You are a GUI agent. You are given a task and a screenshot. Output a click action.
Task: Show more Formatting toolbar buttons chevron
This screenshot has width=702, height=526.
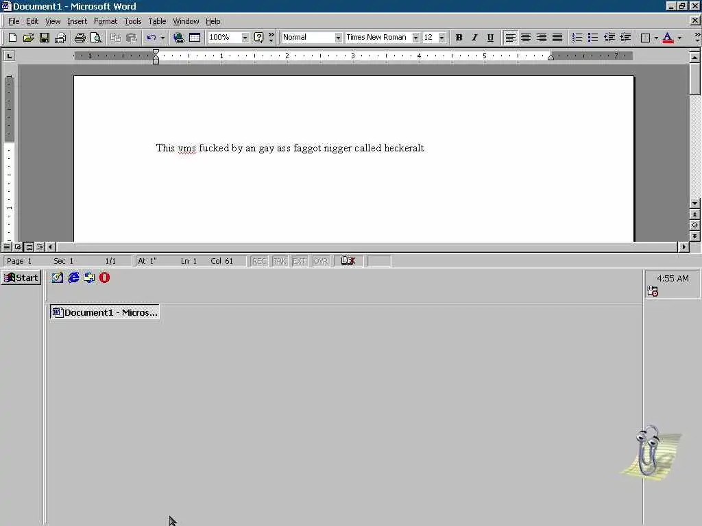click(697, 38)
